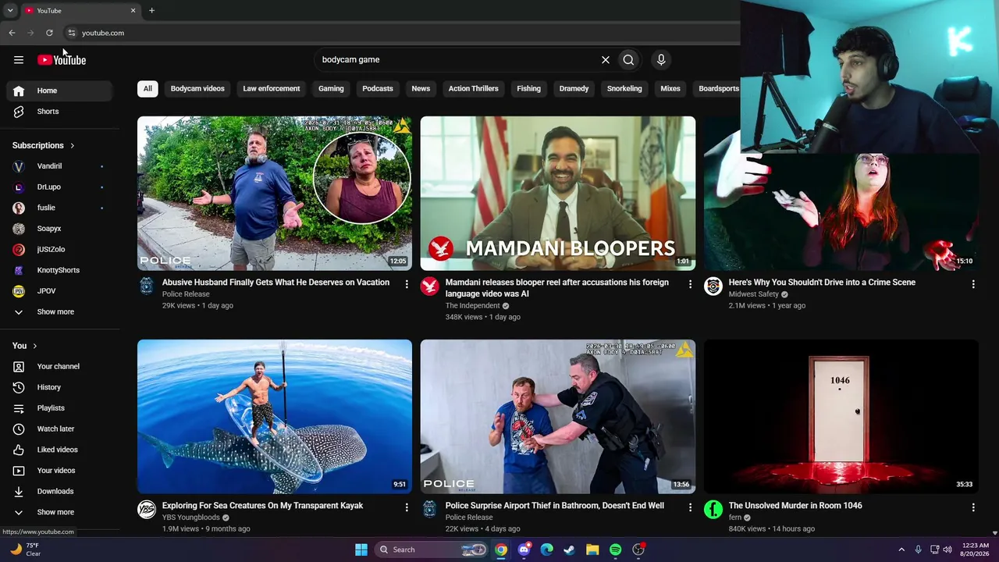The image size is (999, 562).
Task: Open 'Police Surprise Airport Thief' video title
Action: click(x=555, y=506)
